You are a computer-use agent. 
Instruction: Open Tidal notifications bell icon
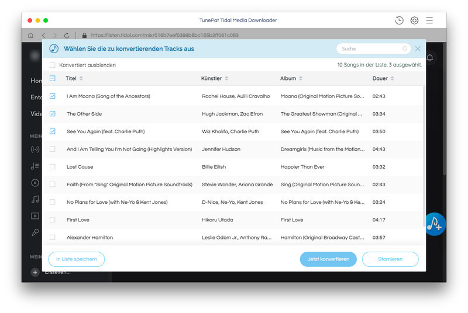(x=430, y=57)
